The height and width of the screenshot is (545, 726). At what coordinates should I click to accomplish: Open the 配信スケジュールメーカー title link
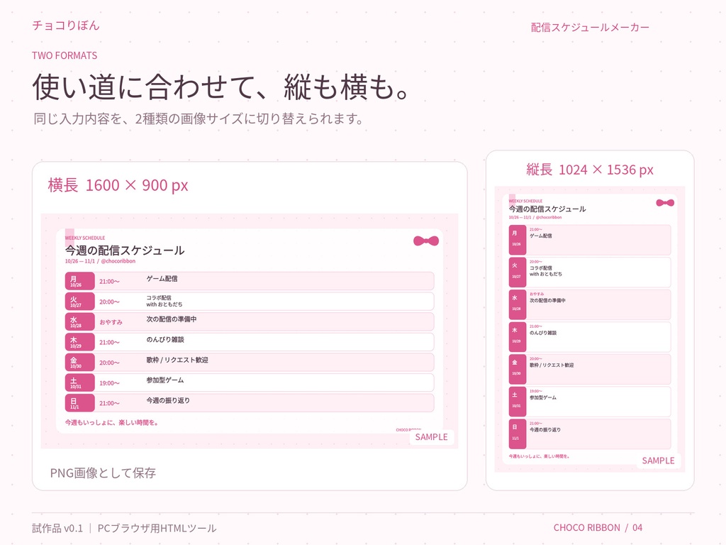pyautogui.click(x=590, y=28)
